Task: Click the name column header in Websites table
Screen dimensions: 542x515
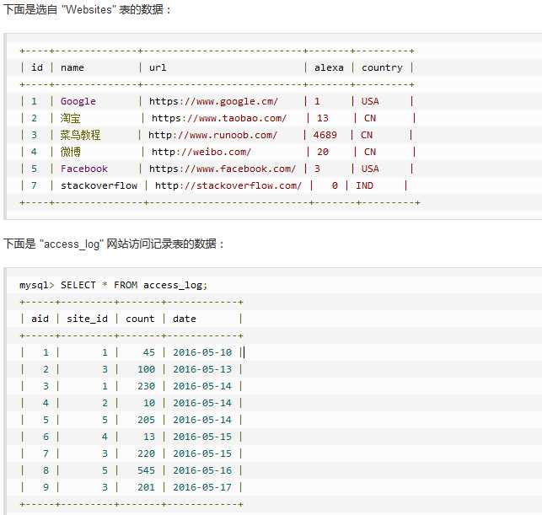Action: click(x=72, y=67)
